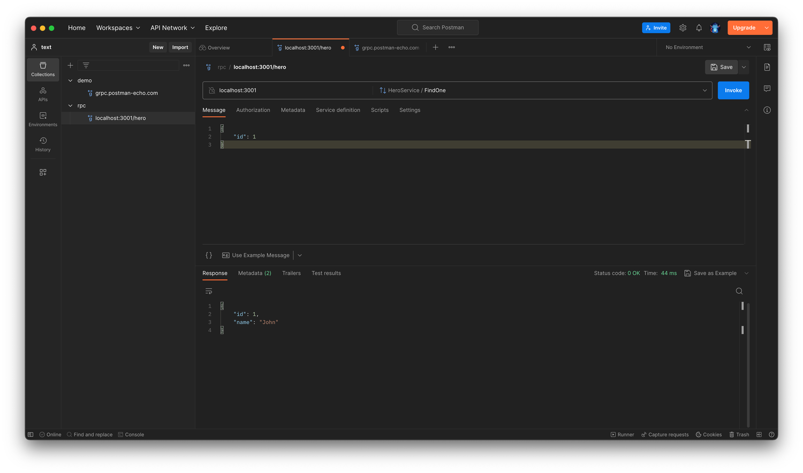This screenshot has height=473, width=803.
Task: Click the Search Postman field
Action: pyautogui.click(x=437, y=27)
